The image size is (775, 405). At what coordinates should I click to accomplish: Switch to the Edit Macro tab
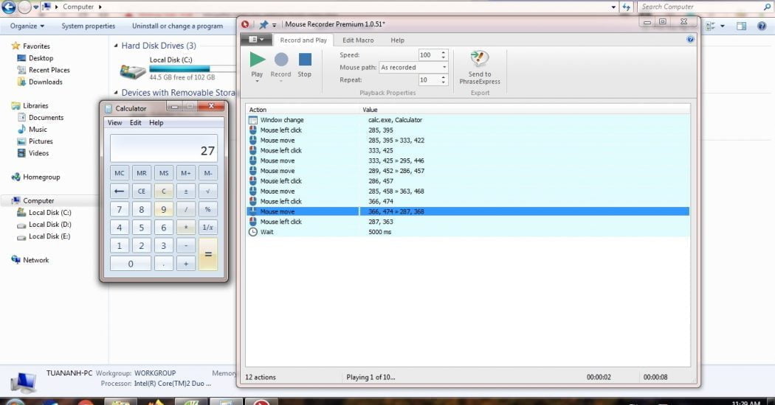(x=358, y=40)
